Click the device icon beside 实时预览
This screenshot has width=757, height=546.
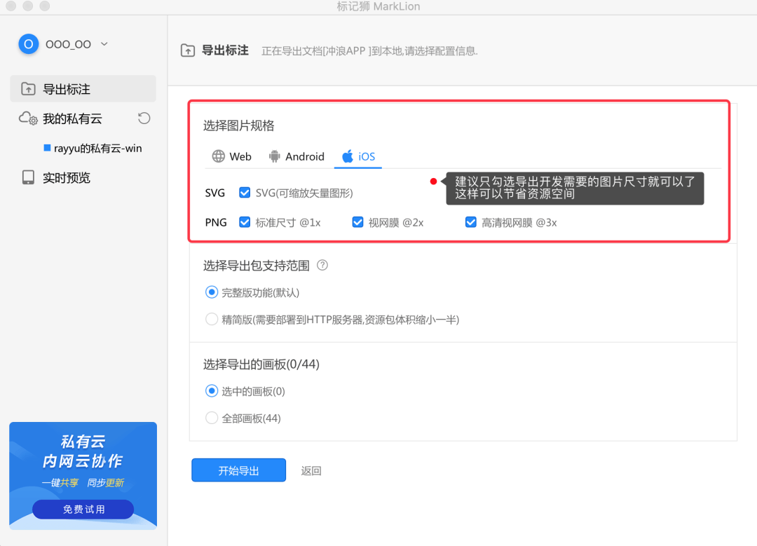click(28, 177)
